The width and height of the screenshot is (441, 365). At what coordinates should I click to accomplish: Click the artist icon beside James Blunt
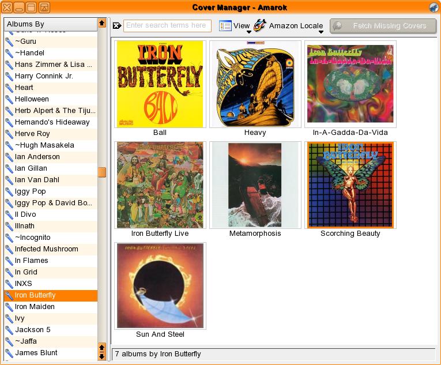pos(9,353)
